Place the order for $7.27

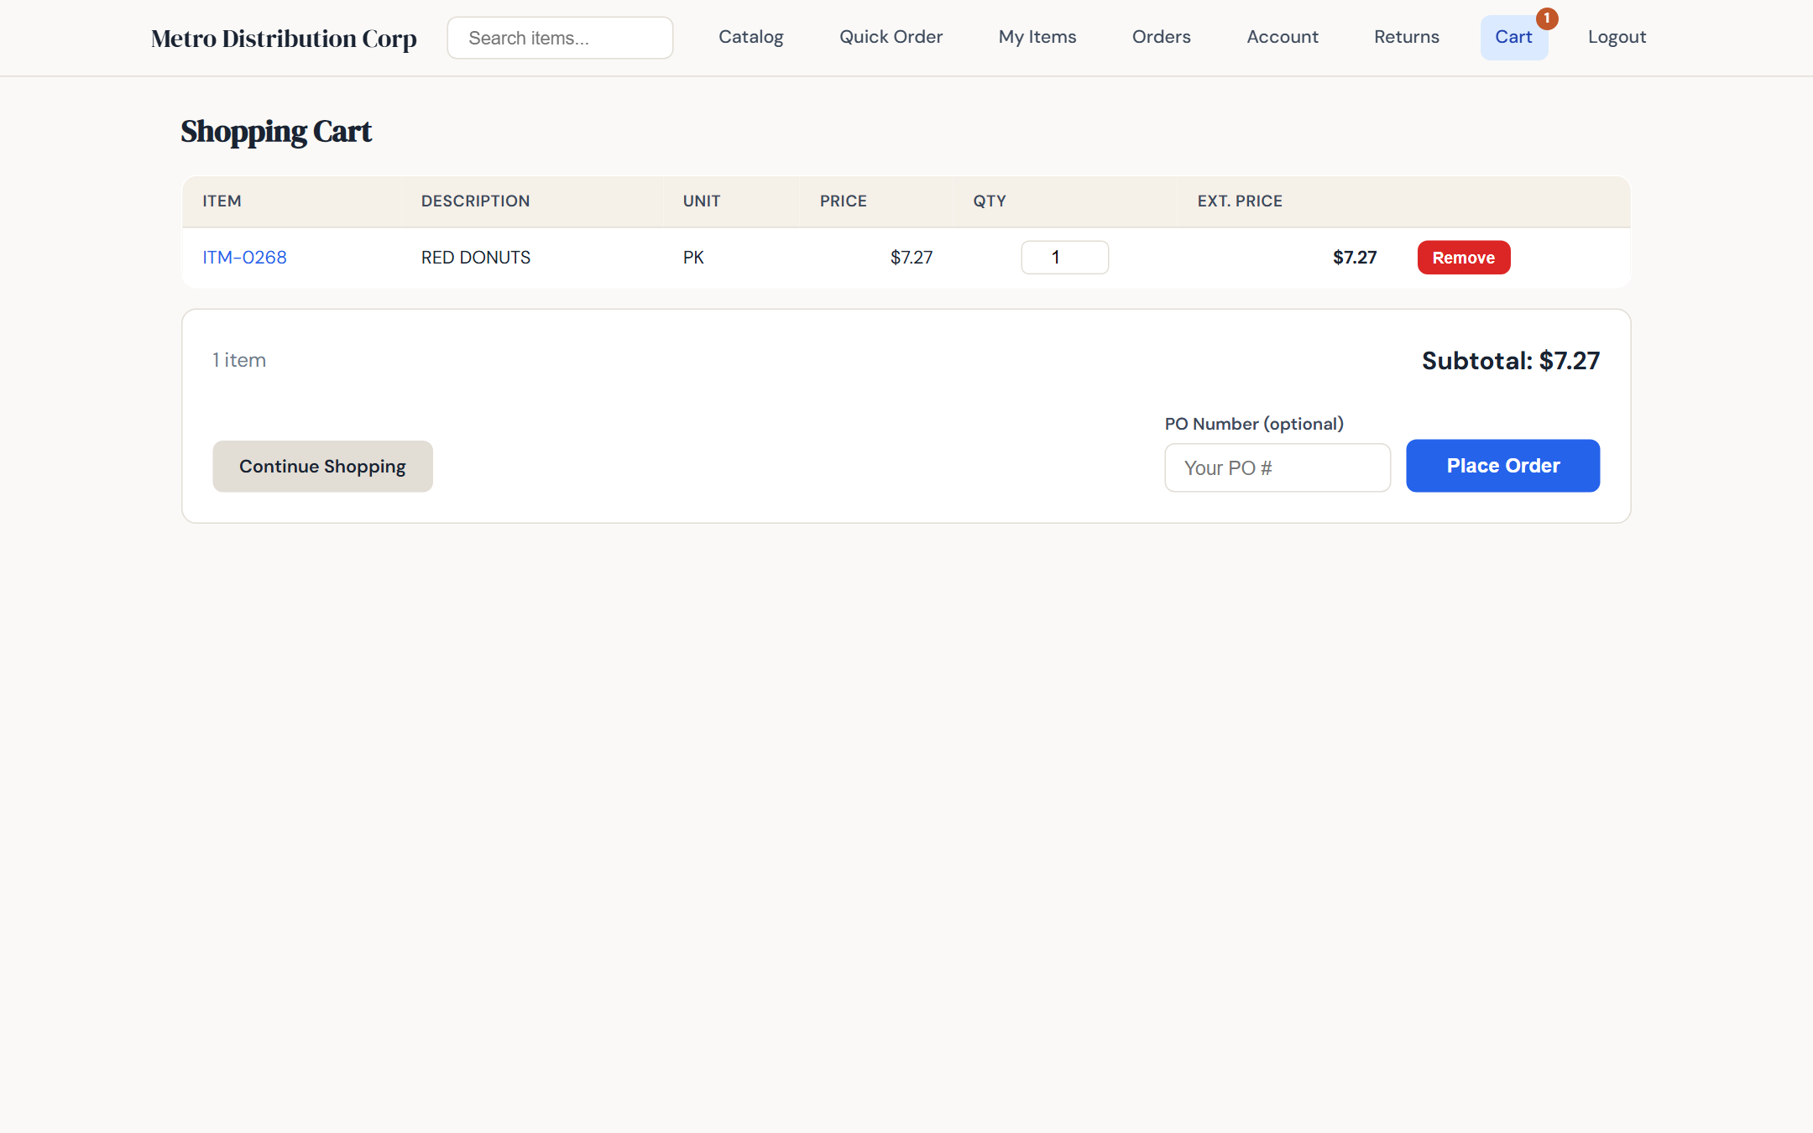point(1502,466)
